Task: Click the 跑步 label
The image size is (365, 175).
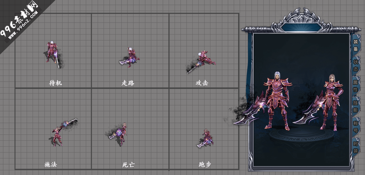Action: [x=205, y=164]
